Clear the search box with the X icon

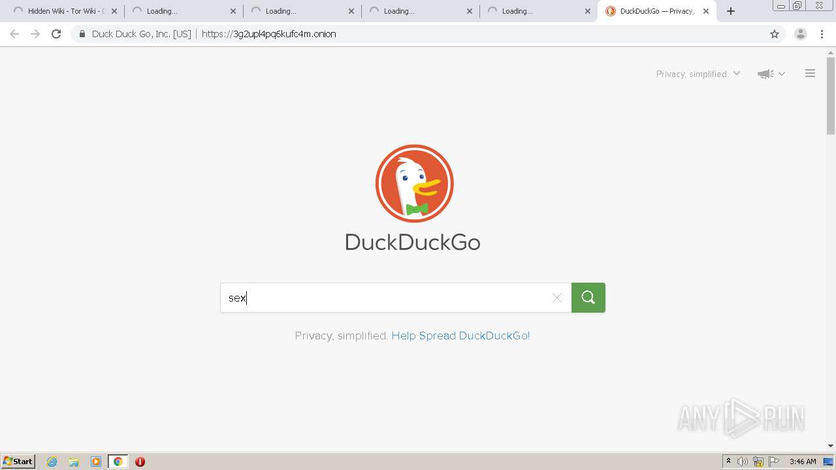click(x=557, y=298)
